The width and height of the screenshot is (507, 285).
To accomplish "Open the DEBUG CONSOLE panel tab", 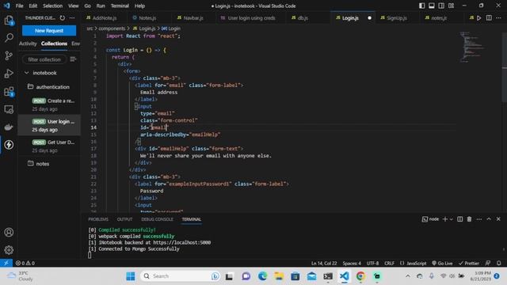I will [x=157, y=219].
